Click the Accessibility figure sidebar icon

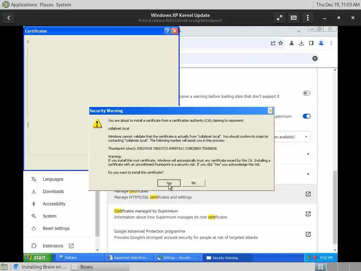(34, 204)
